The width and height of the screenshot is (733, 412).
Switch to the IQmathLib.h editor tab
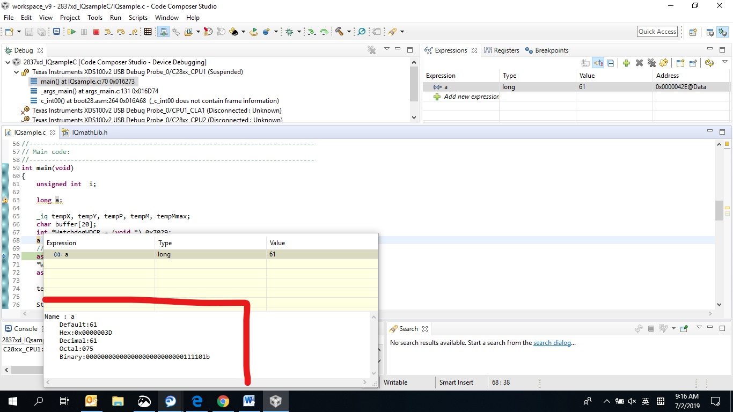[x=85, y=133]
